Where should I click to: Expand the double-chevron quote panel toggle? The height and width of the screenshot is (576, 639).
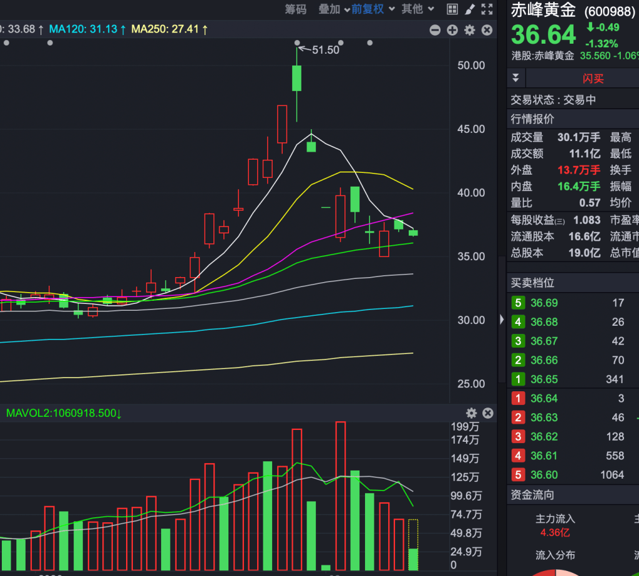[x=515, y=78]
